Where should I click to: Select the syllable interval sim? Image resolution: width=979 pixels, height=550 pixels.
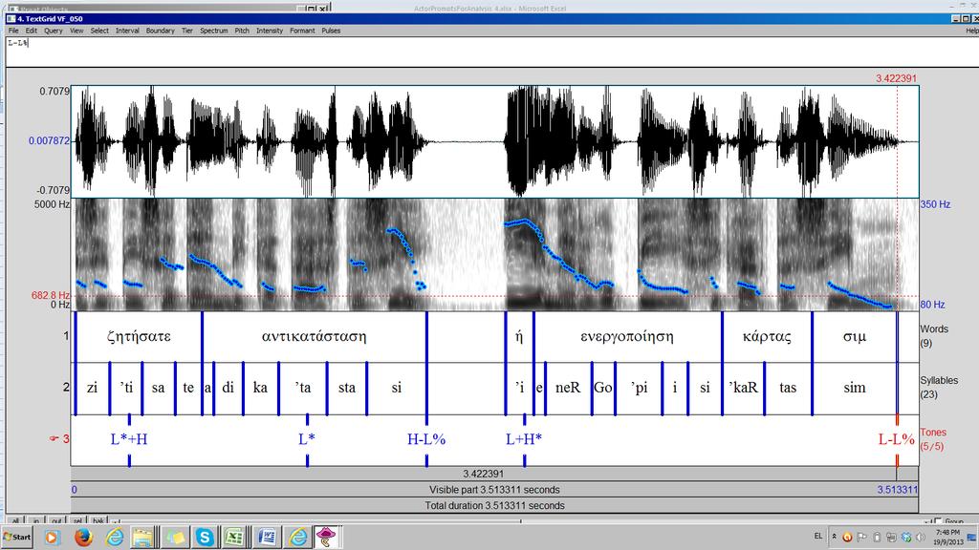click(x=855, y=388)
